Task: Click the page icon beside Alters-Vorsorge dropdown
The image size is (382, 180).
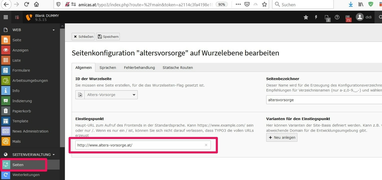Action: pos(80,95)
